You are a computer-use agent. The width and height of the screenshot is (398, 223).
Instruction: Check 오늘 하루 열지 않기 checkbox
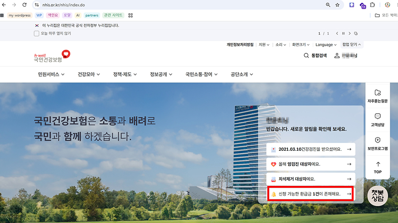point(37,33)
